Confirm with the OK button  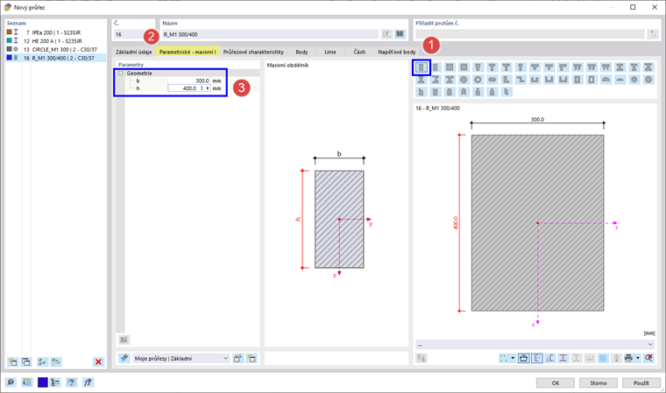(x=555, y=382)
